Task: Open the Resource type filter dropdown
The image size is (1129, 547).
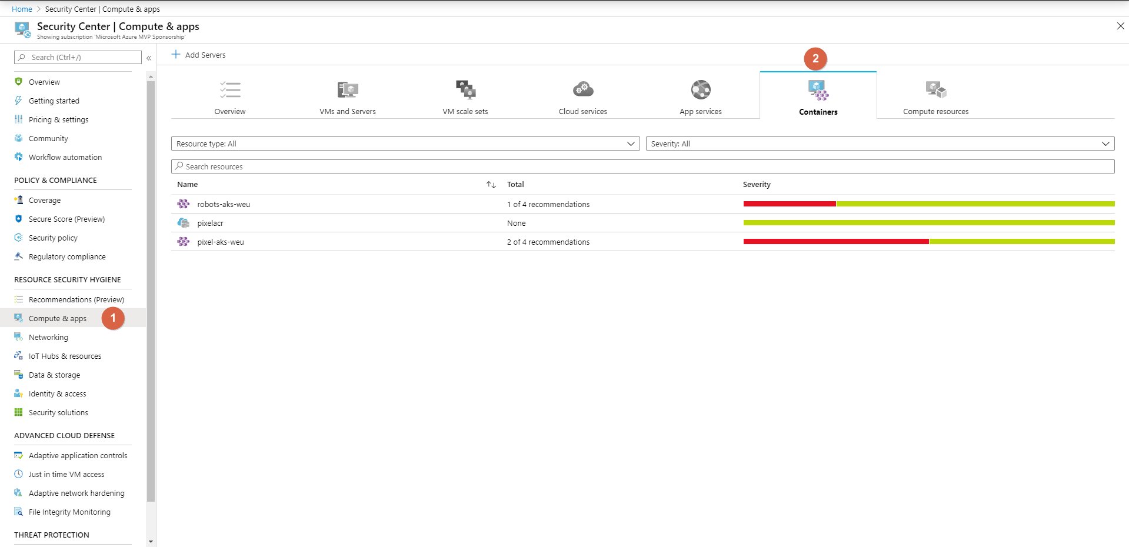Action: point(405,144)
